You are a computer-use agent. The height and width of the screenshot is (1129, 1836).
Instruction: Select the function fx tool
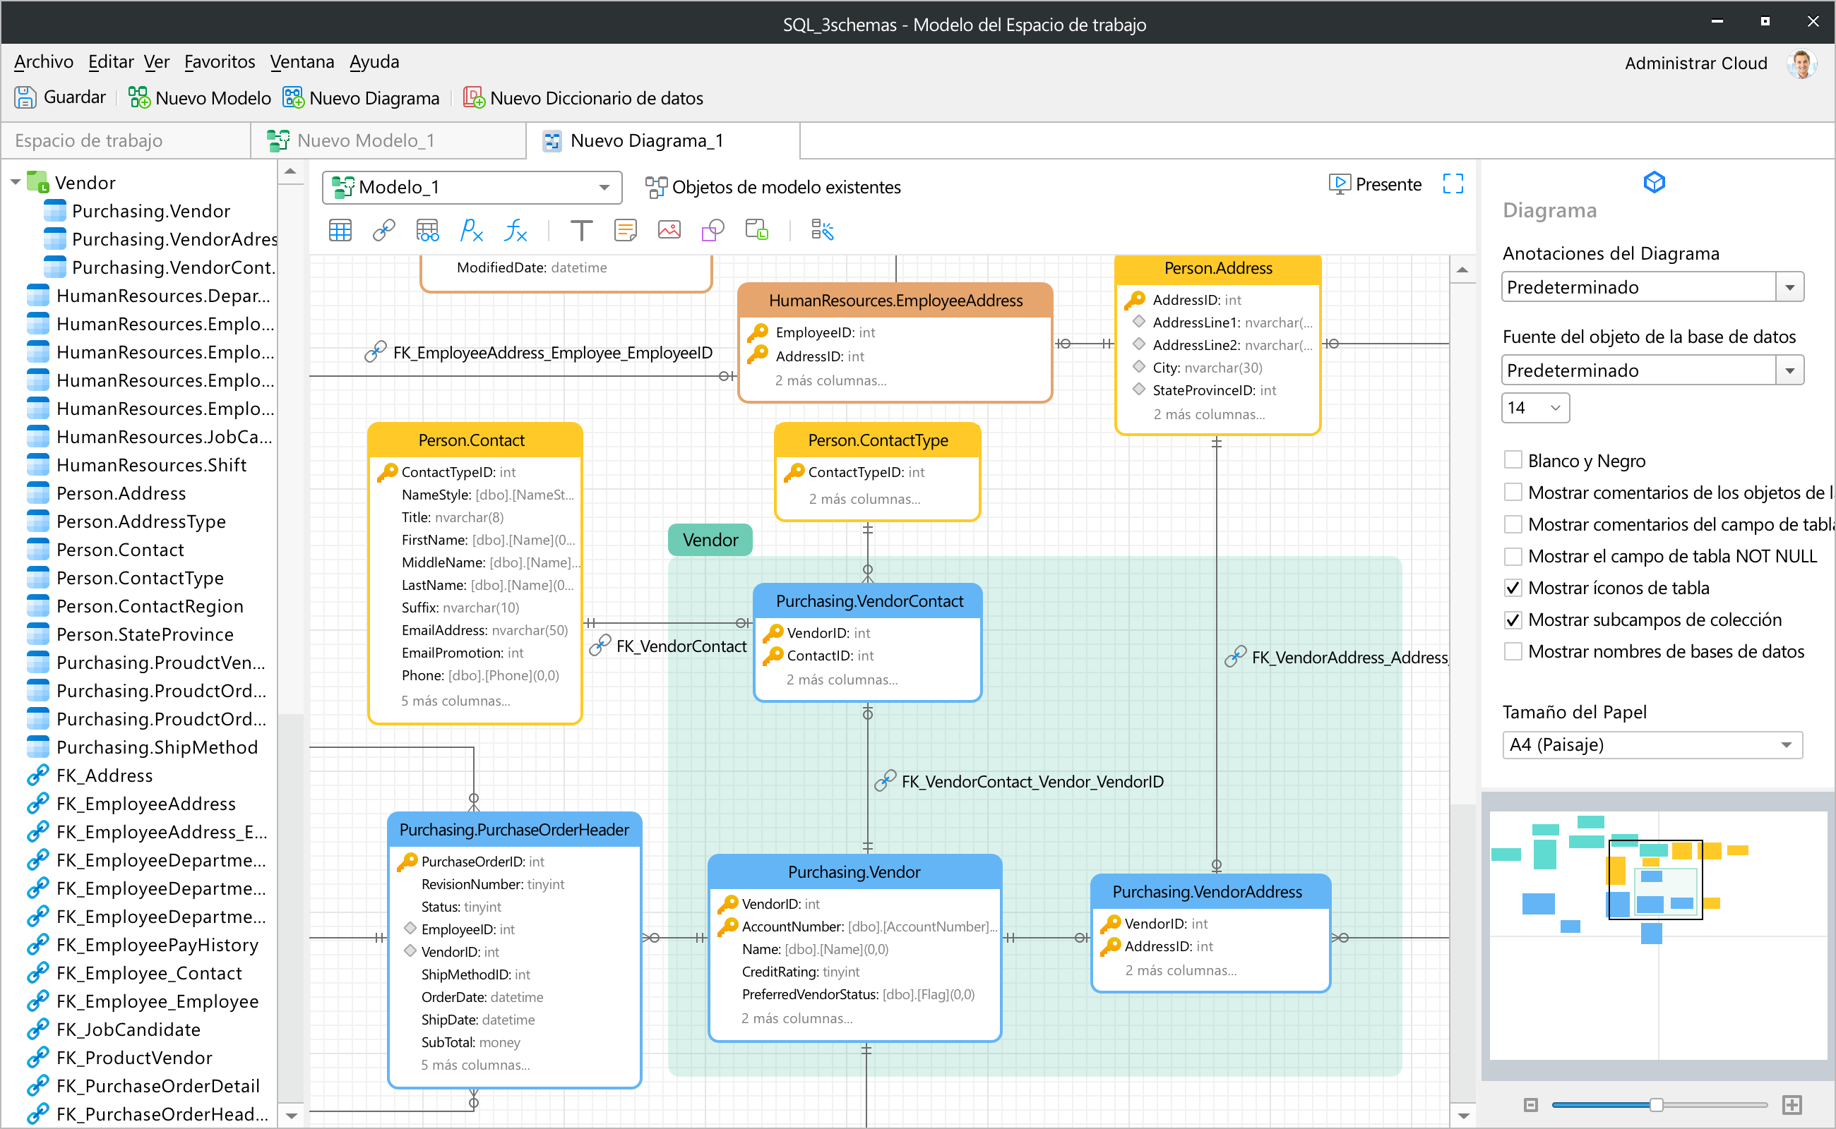(x=515, y=230)
